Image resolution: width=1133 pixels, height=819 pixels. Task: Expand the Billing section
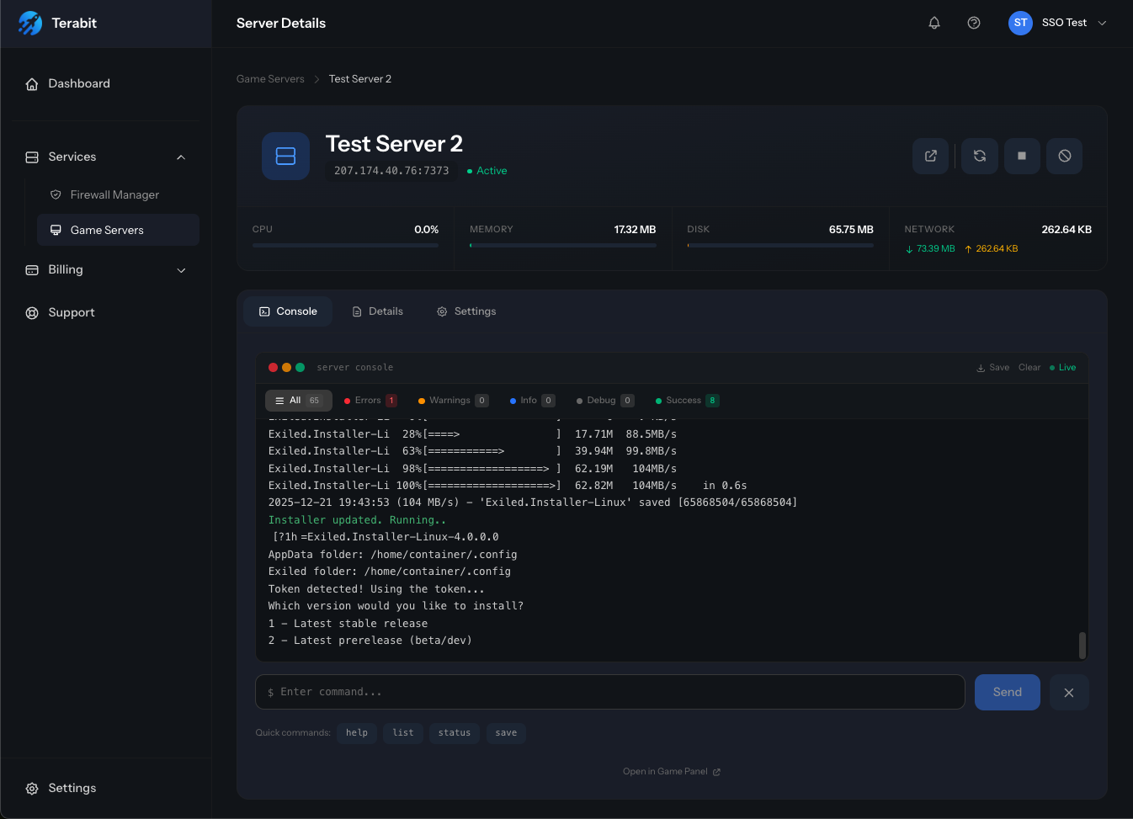[181, 270]
